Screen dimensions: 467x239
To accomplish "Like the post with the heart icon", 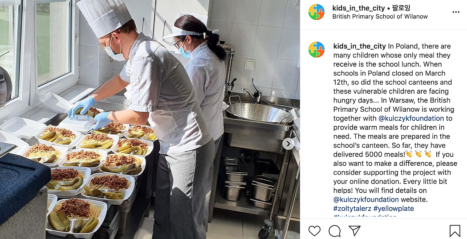I will [x=314, y=231].
